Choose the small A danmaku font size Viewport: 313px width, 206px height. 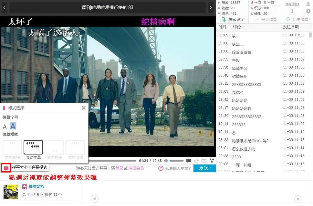5,127
